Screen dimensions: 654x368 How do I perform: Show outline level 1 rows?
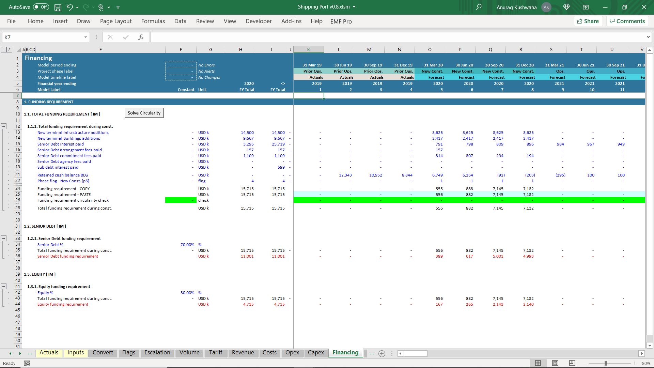(4, 50)
